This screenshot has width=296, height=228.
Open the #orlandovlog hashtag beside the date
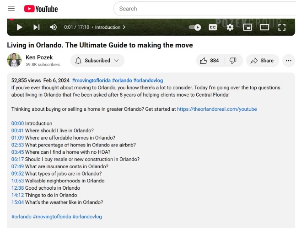(148, 81)
